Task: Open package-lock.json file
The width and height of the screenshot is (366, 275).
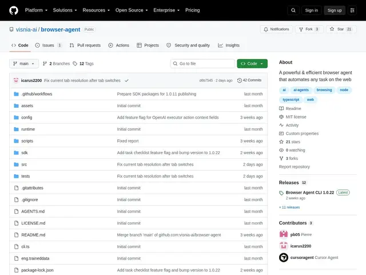Action: 37,270
